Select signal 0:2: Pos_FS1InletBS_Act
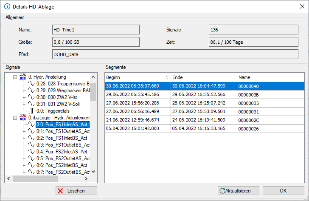Screen dimensions: 309x201 tap(62, 138)
